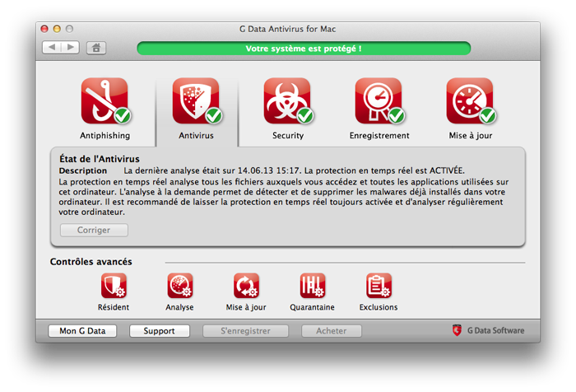Click the home toolbar button
576x392 pixels.
point(96,48)
